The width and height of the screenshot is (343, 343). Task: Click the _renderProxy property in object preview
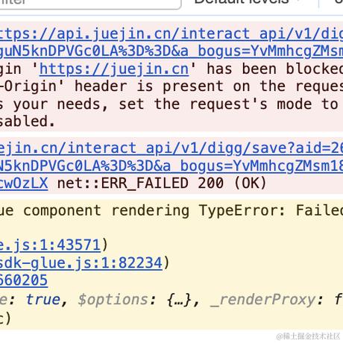[x=262, y=300]
